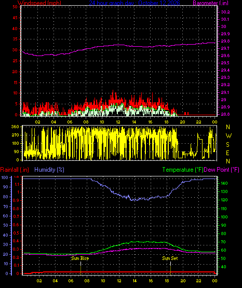Click rainfall axis value 0.2
This screenshot has width=242, height=288.
point(16,257)
